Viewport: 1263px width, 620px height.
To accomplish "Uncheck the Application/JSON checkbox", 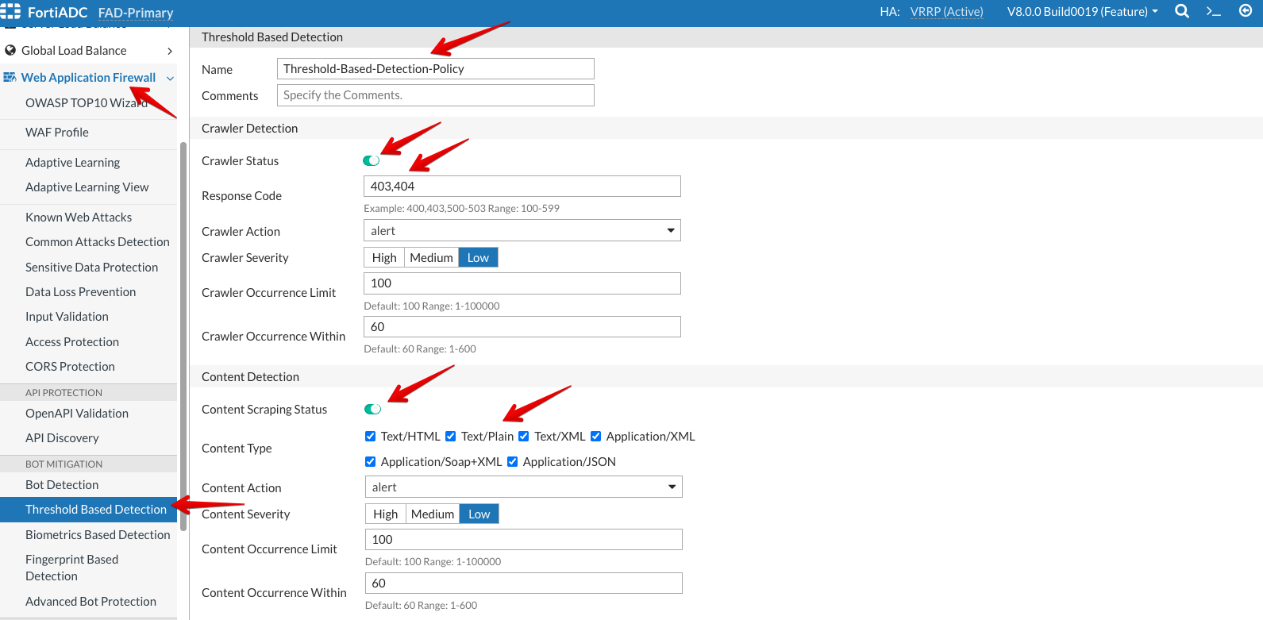I will click(512, 461).
